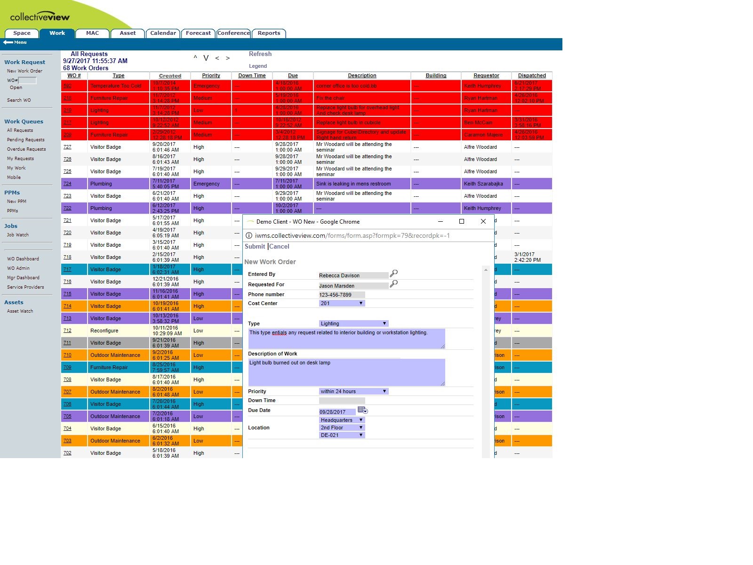Open the Type Lighting dropdown

[x=353, y=323]
